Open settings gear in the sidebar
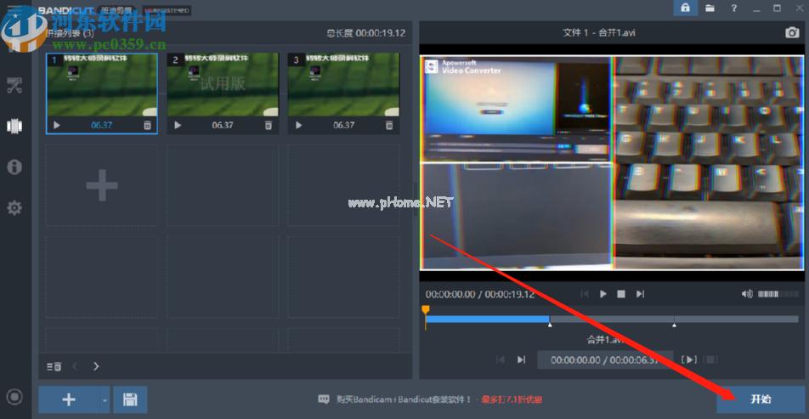 (14, 208)
